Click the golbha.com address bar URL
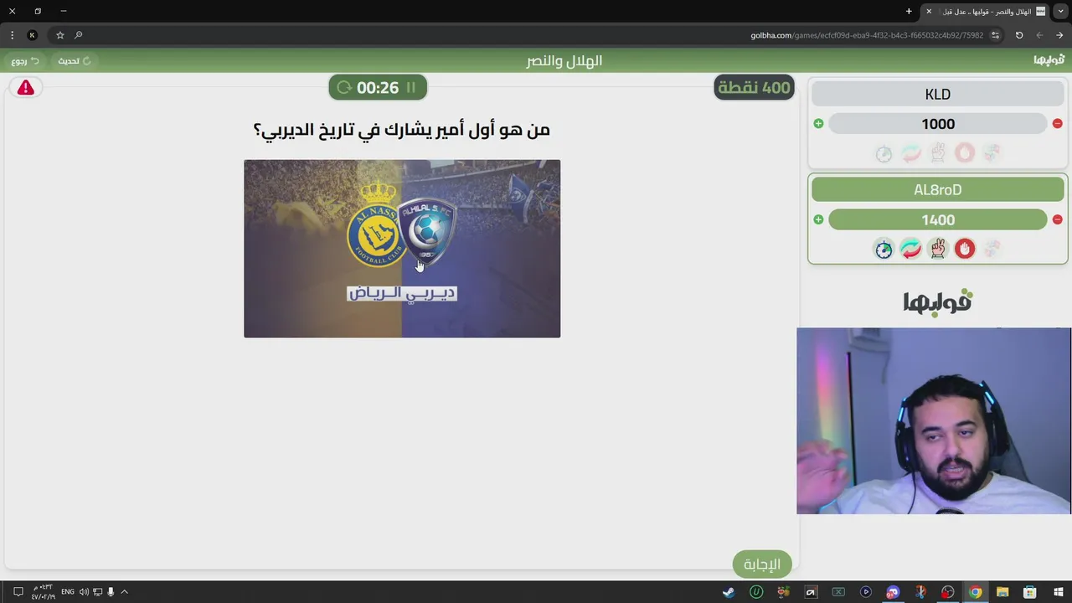The width and height of the screenshot is (1072, 603). click(867, 35)
